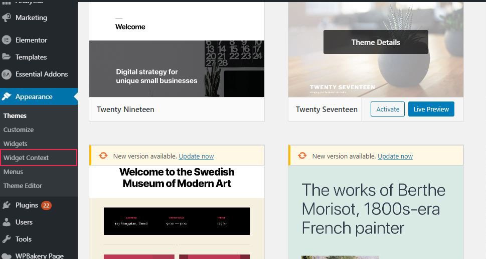Select the Twenty Nineteen theme thumbnail

pos(177,50)
